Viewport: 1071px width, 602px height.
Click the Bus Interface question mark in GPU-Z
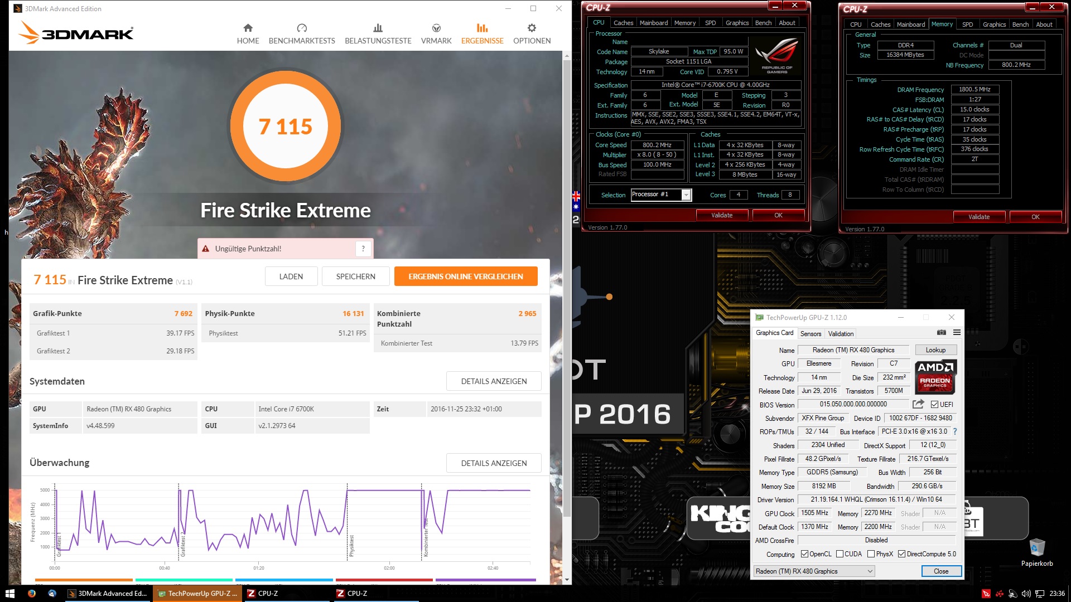tap(955, 431)
